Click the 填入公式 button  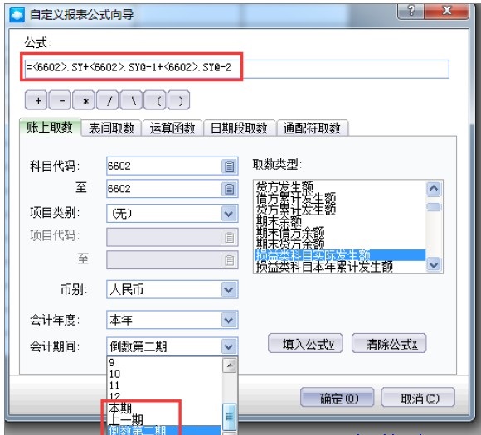coord(305,344)
